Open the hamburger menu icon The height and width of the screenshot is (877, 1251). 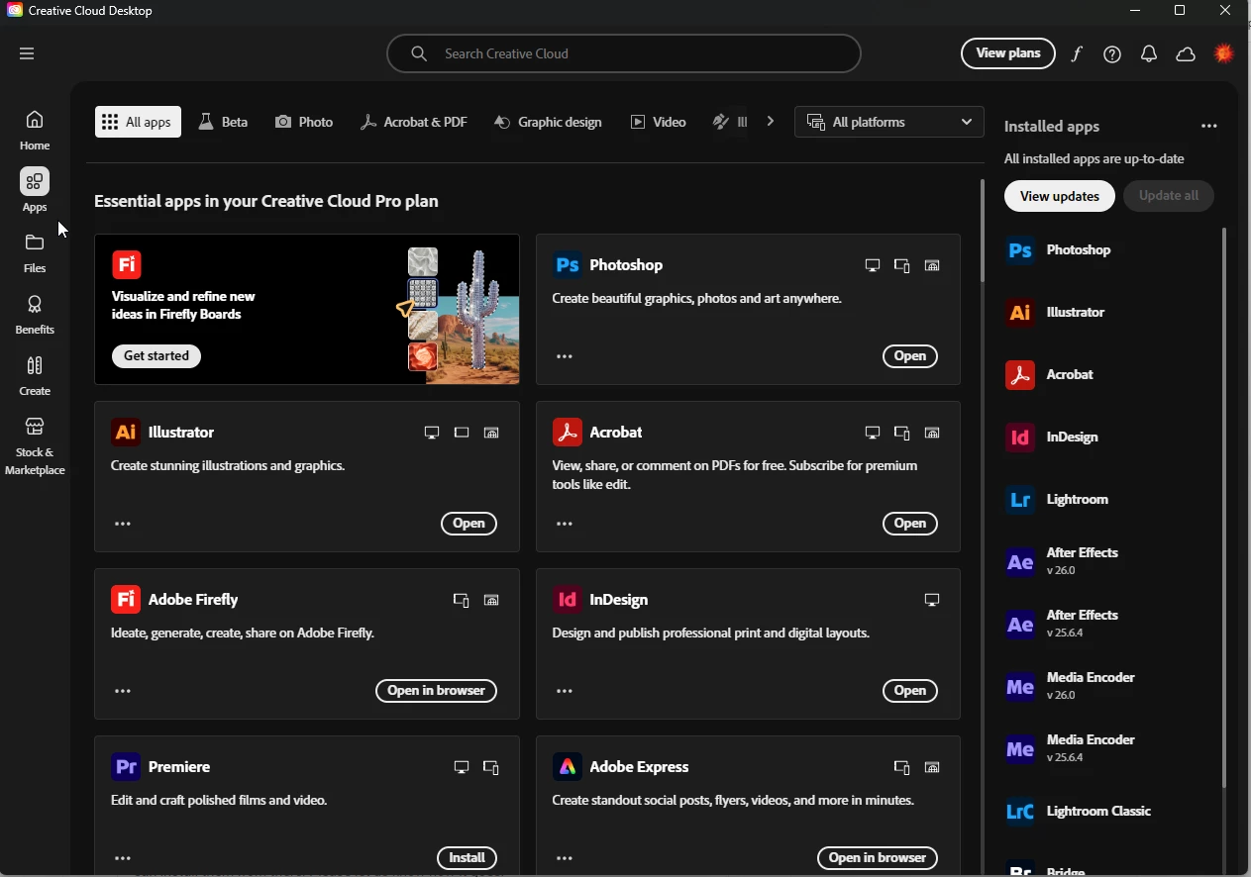point(27,53)
